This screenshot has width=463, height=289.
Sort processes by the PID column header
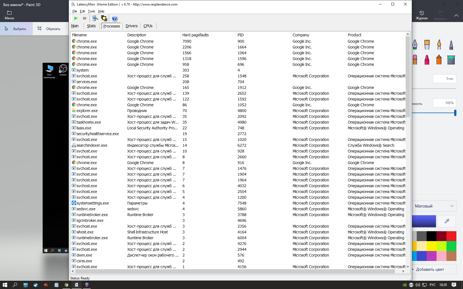[x=263, y=35]
